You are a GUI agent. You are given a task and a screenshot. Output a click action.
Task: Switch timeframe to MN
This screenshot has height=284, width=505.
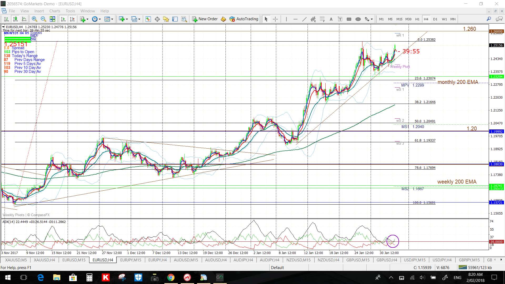pos(453,19)
